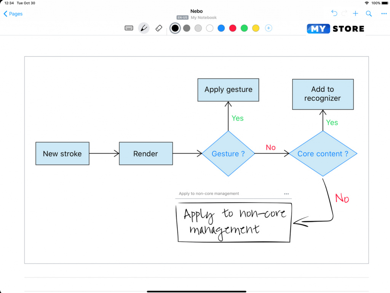
Task: Select the 'Gesture ?' diamond shape
Action: [x=228, y=154]
